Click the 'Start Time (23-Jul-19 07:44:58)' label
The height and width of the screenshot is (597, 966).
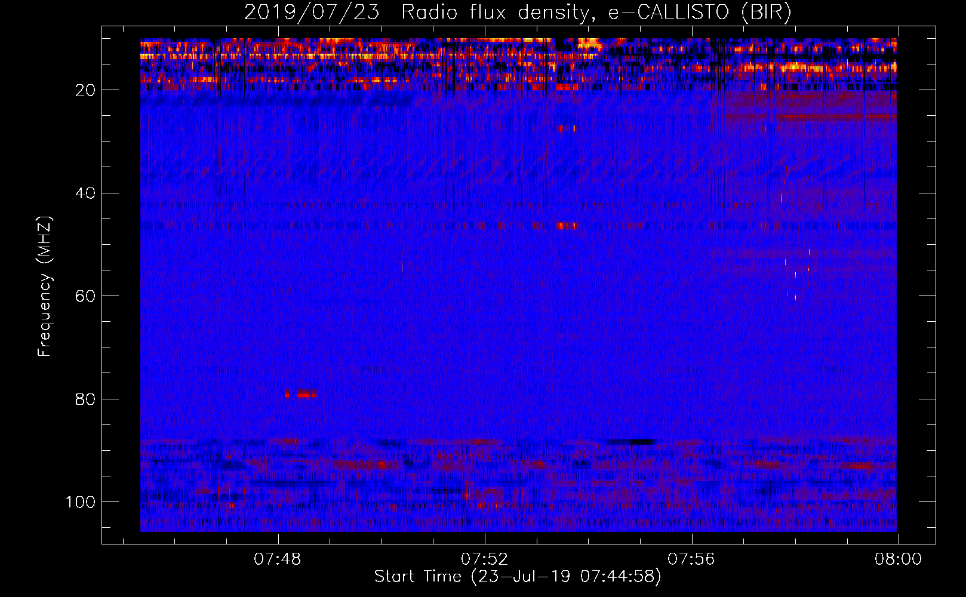[x=518, y=577]
